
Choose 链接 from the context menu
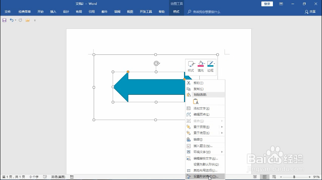205,140
